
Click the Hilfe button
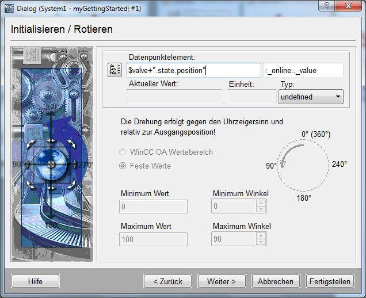tap(35, 281)
